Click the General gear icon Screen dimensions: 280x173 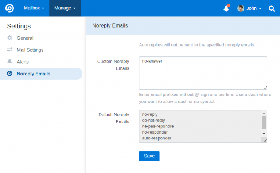click(x=9, y=38)
